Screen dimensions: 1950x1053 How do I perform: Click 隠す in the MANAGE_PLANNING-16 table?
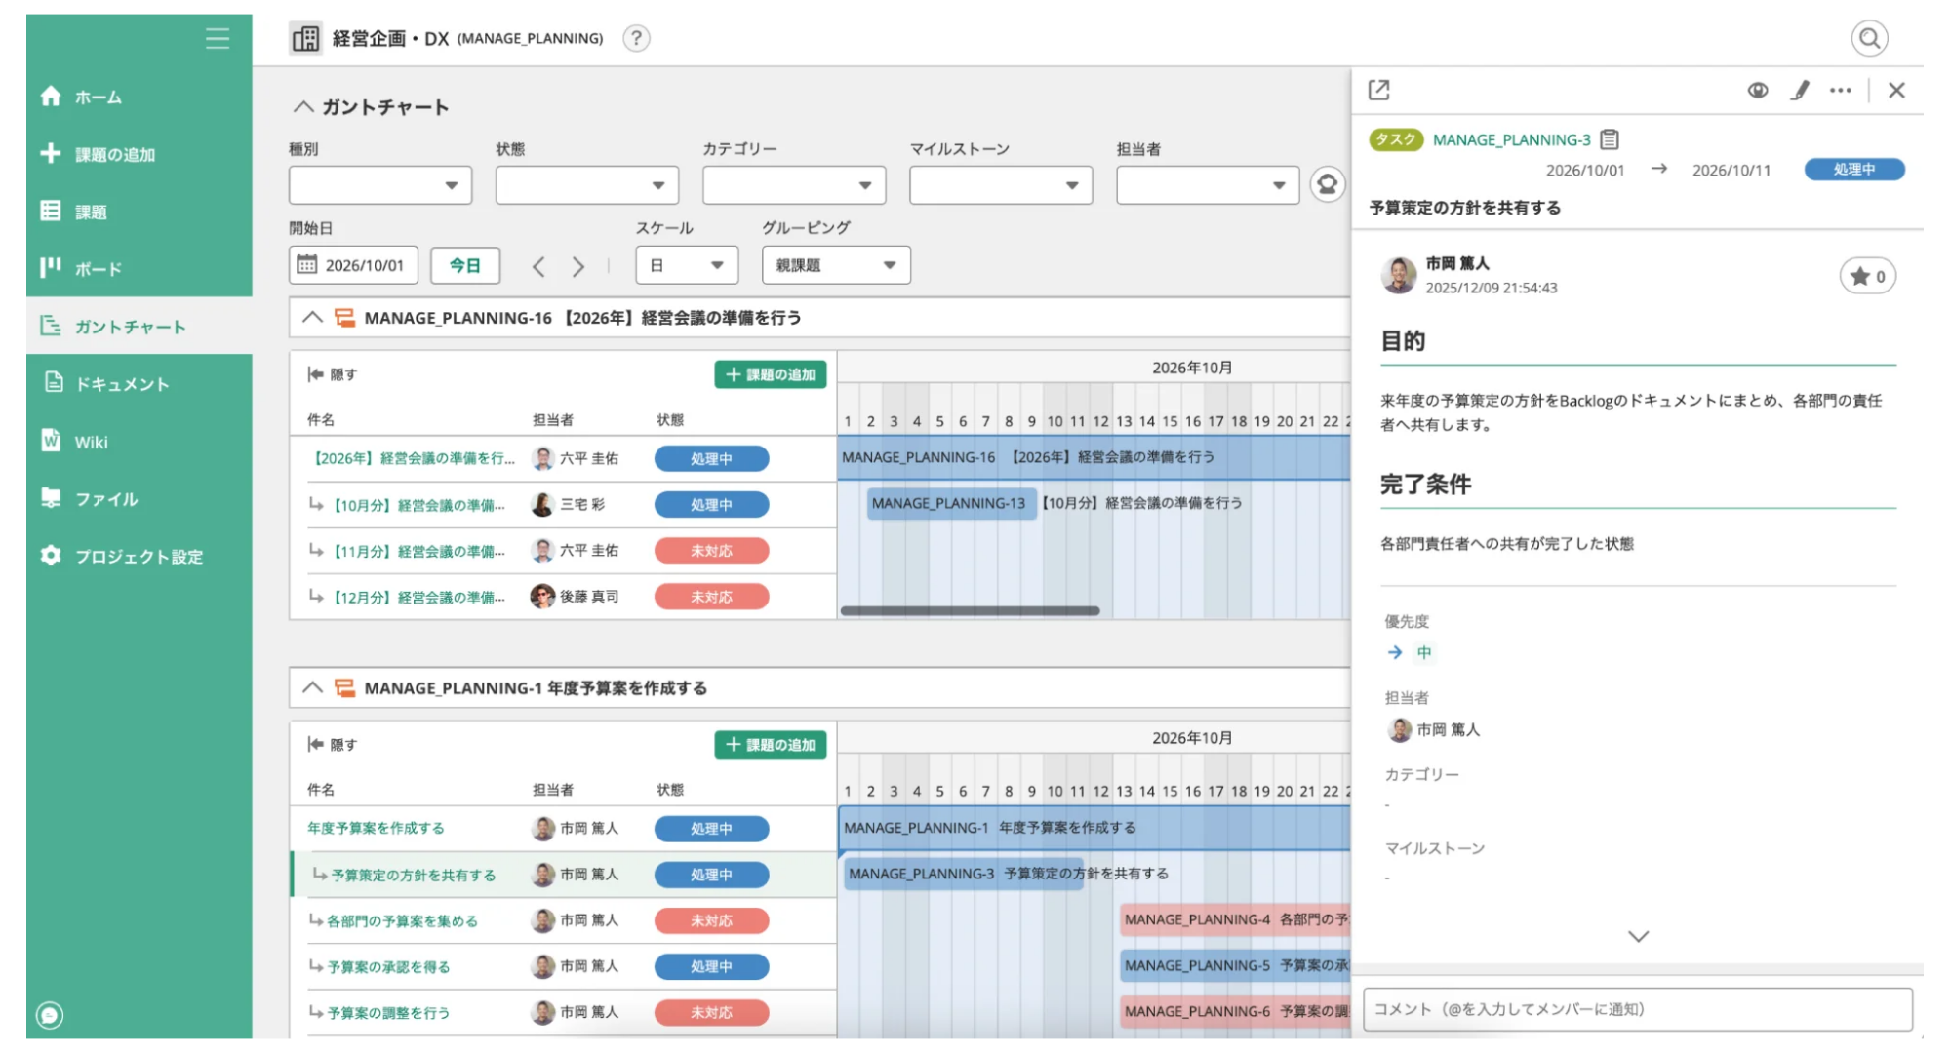pos(333,374)
